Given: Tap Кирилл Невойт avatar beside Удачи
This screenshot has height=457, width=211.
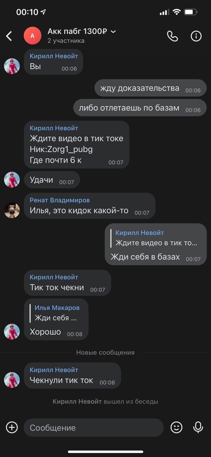Looking at the screenshot, I should click(x=12, y=179).
